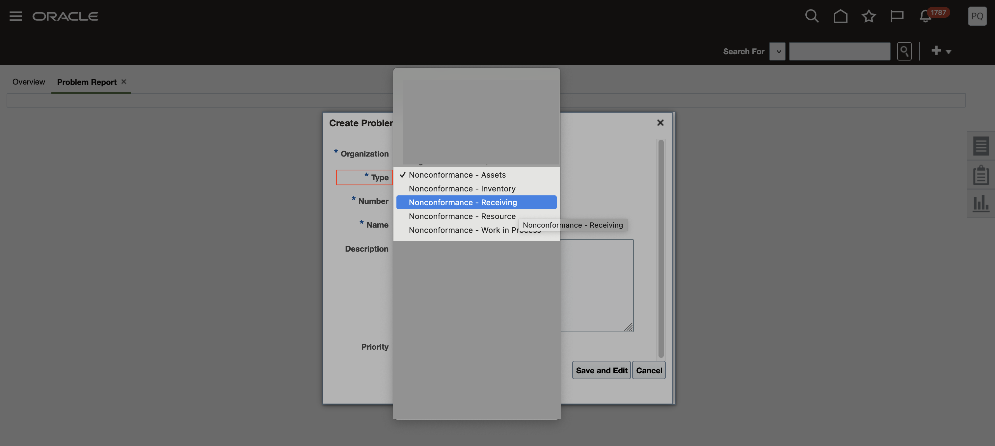Open Favorites star icon
995x446 pixels.
869,16
